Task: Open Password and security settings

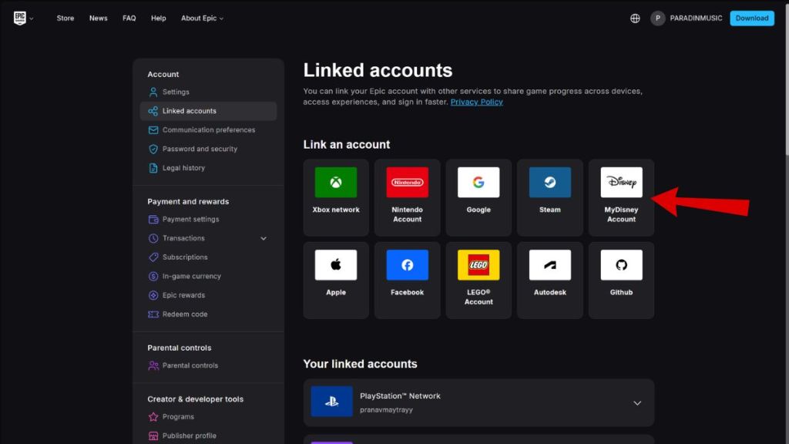Action: pos(200,149)
